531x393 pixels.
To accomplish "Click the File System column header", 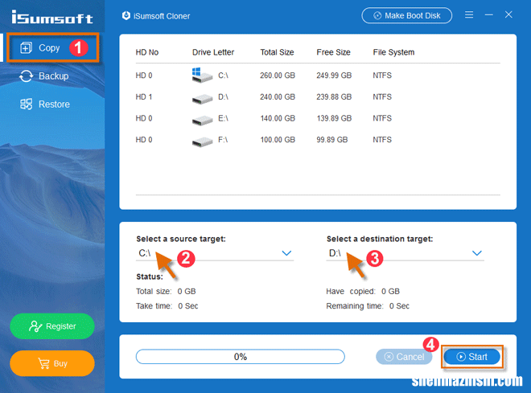I will tap(393, 52).
